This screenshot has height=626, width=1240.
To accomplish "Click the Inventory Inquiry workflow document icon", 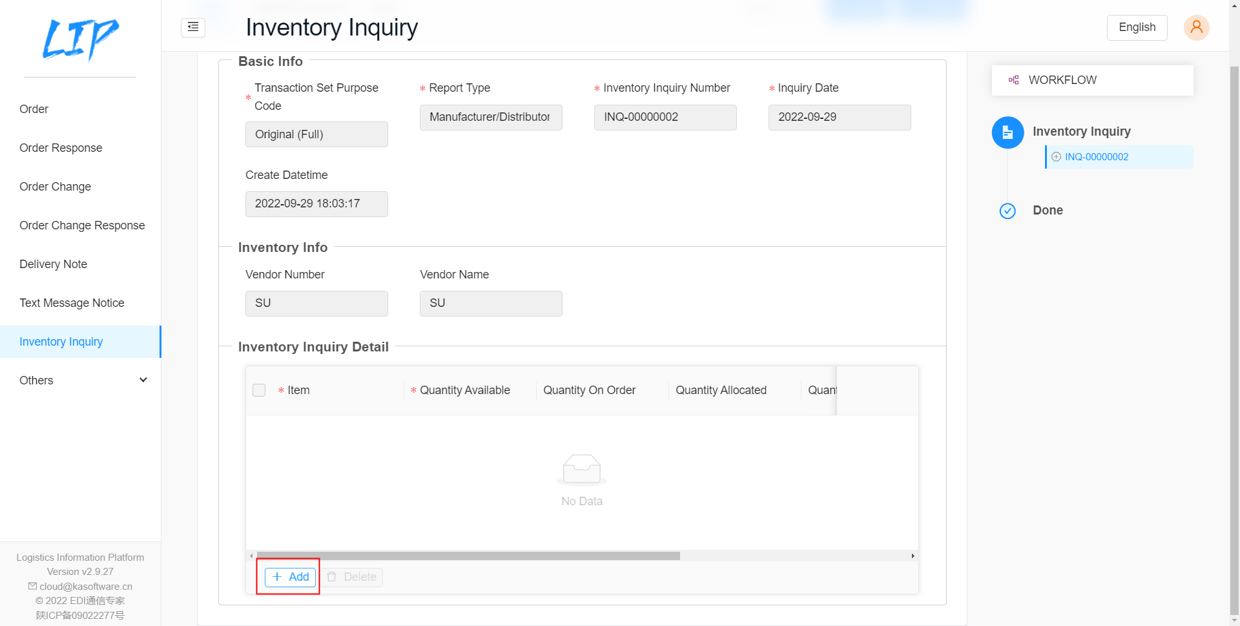I will 1008,132.
